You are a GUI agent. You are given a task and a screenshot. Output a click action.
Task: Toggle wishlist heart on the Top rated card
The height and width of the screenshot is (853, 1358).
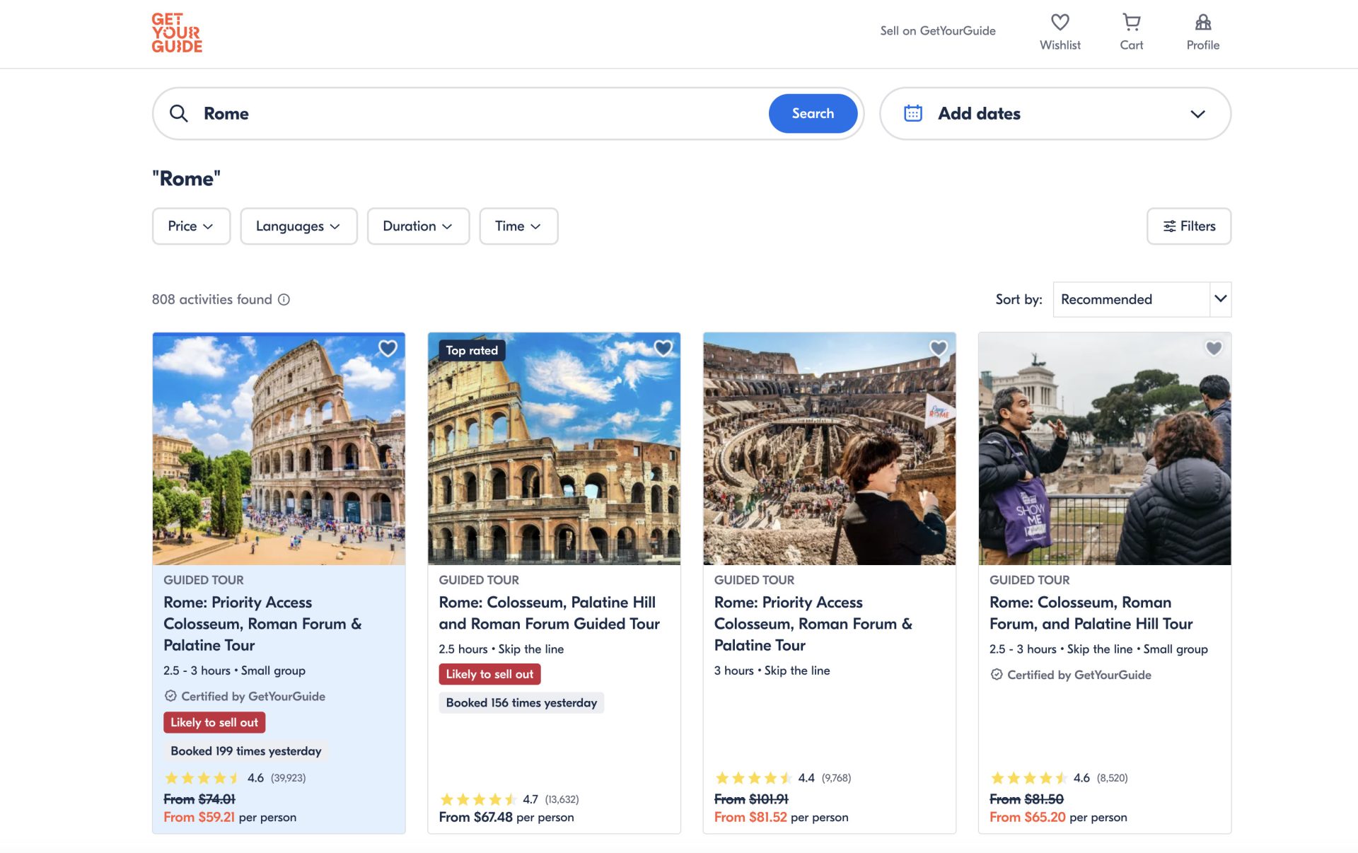(663, 348)
